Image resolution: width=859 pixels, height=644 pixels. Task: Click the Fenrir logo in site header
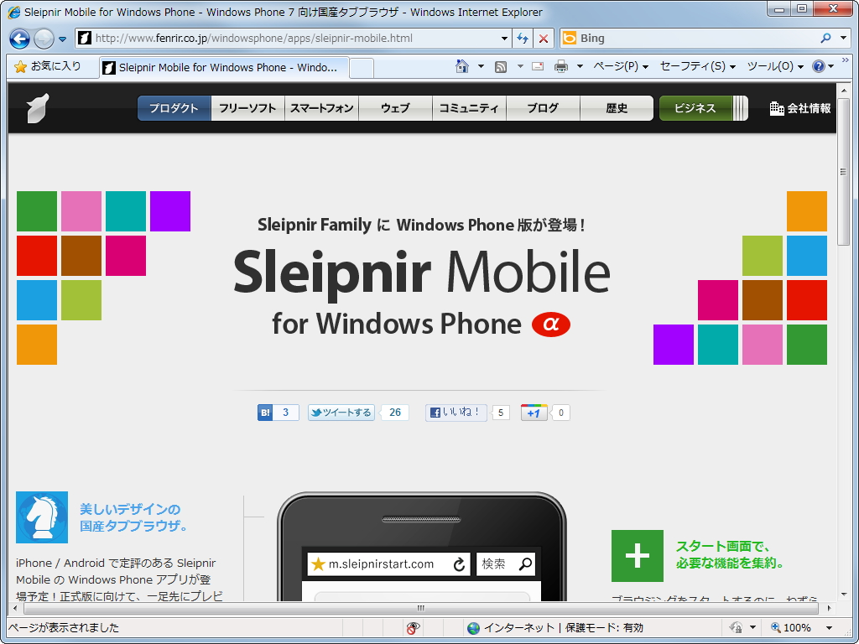[38, 108]
